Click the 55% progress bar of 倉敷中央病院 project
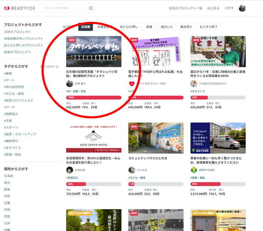This screenshot has height=231, width=263. coord(218,184)
